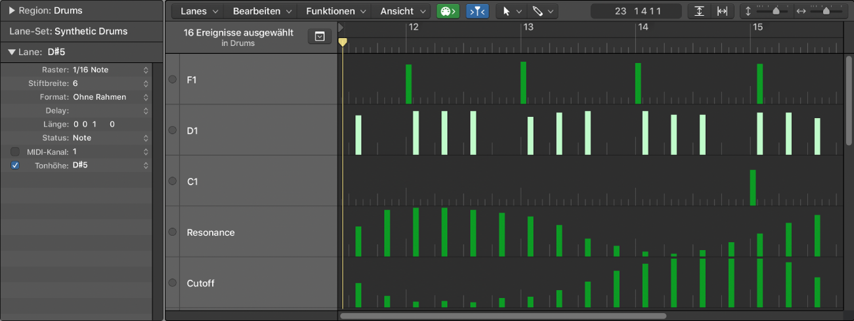Click the vertical auto zoom button

700,11
